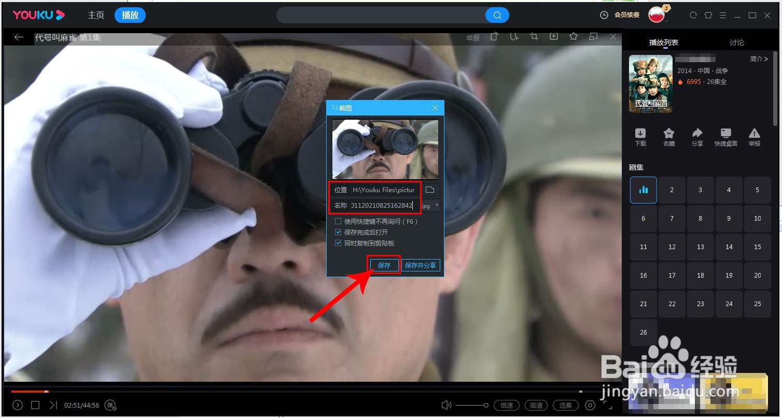
Task: Select episode 2
Action: pyautogui.click(x=672, y=190)
